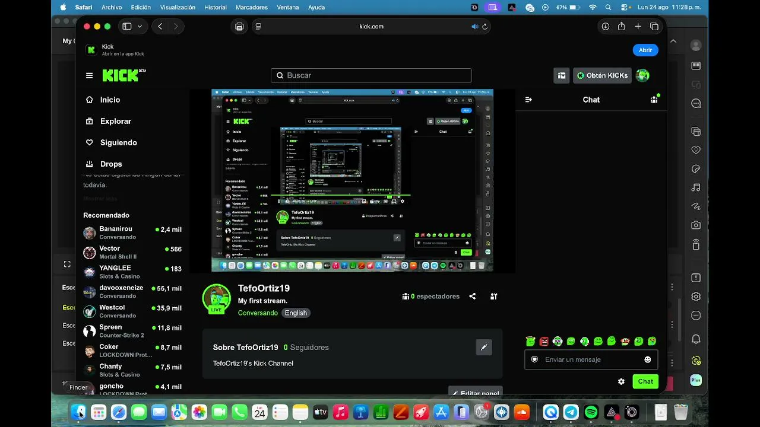Open Telegram from the Dock
This screenshot has width=760, height=427.
pyautogui.click(x=571, y=412)
